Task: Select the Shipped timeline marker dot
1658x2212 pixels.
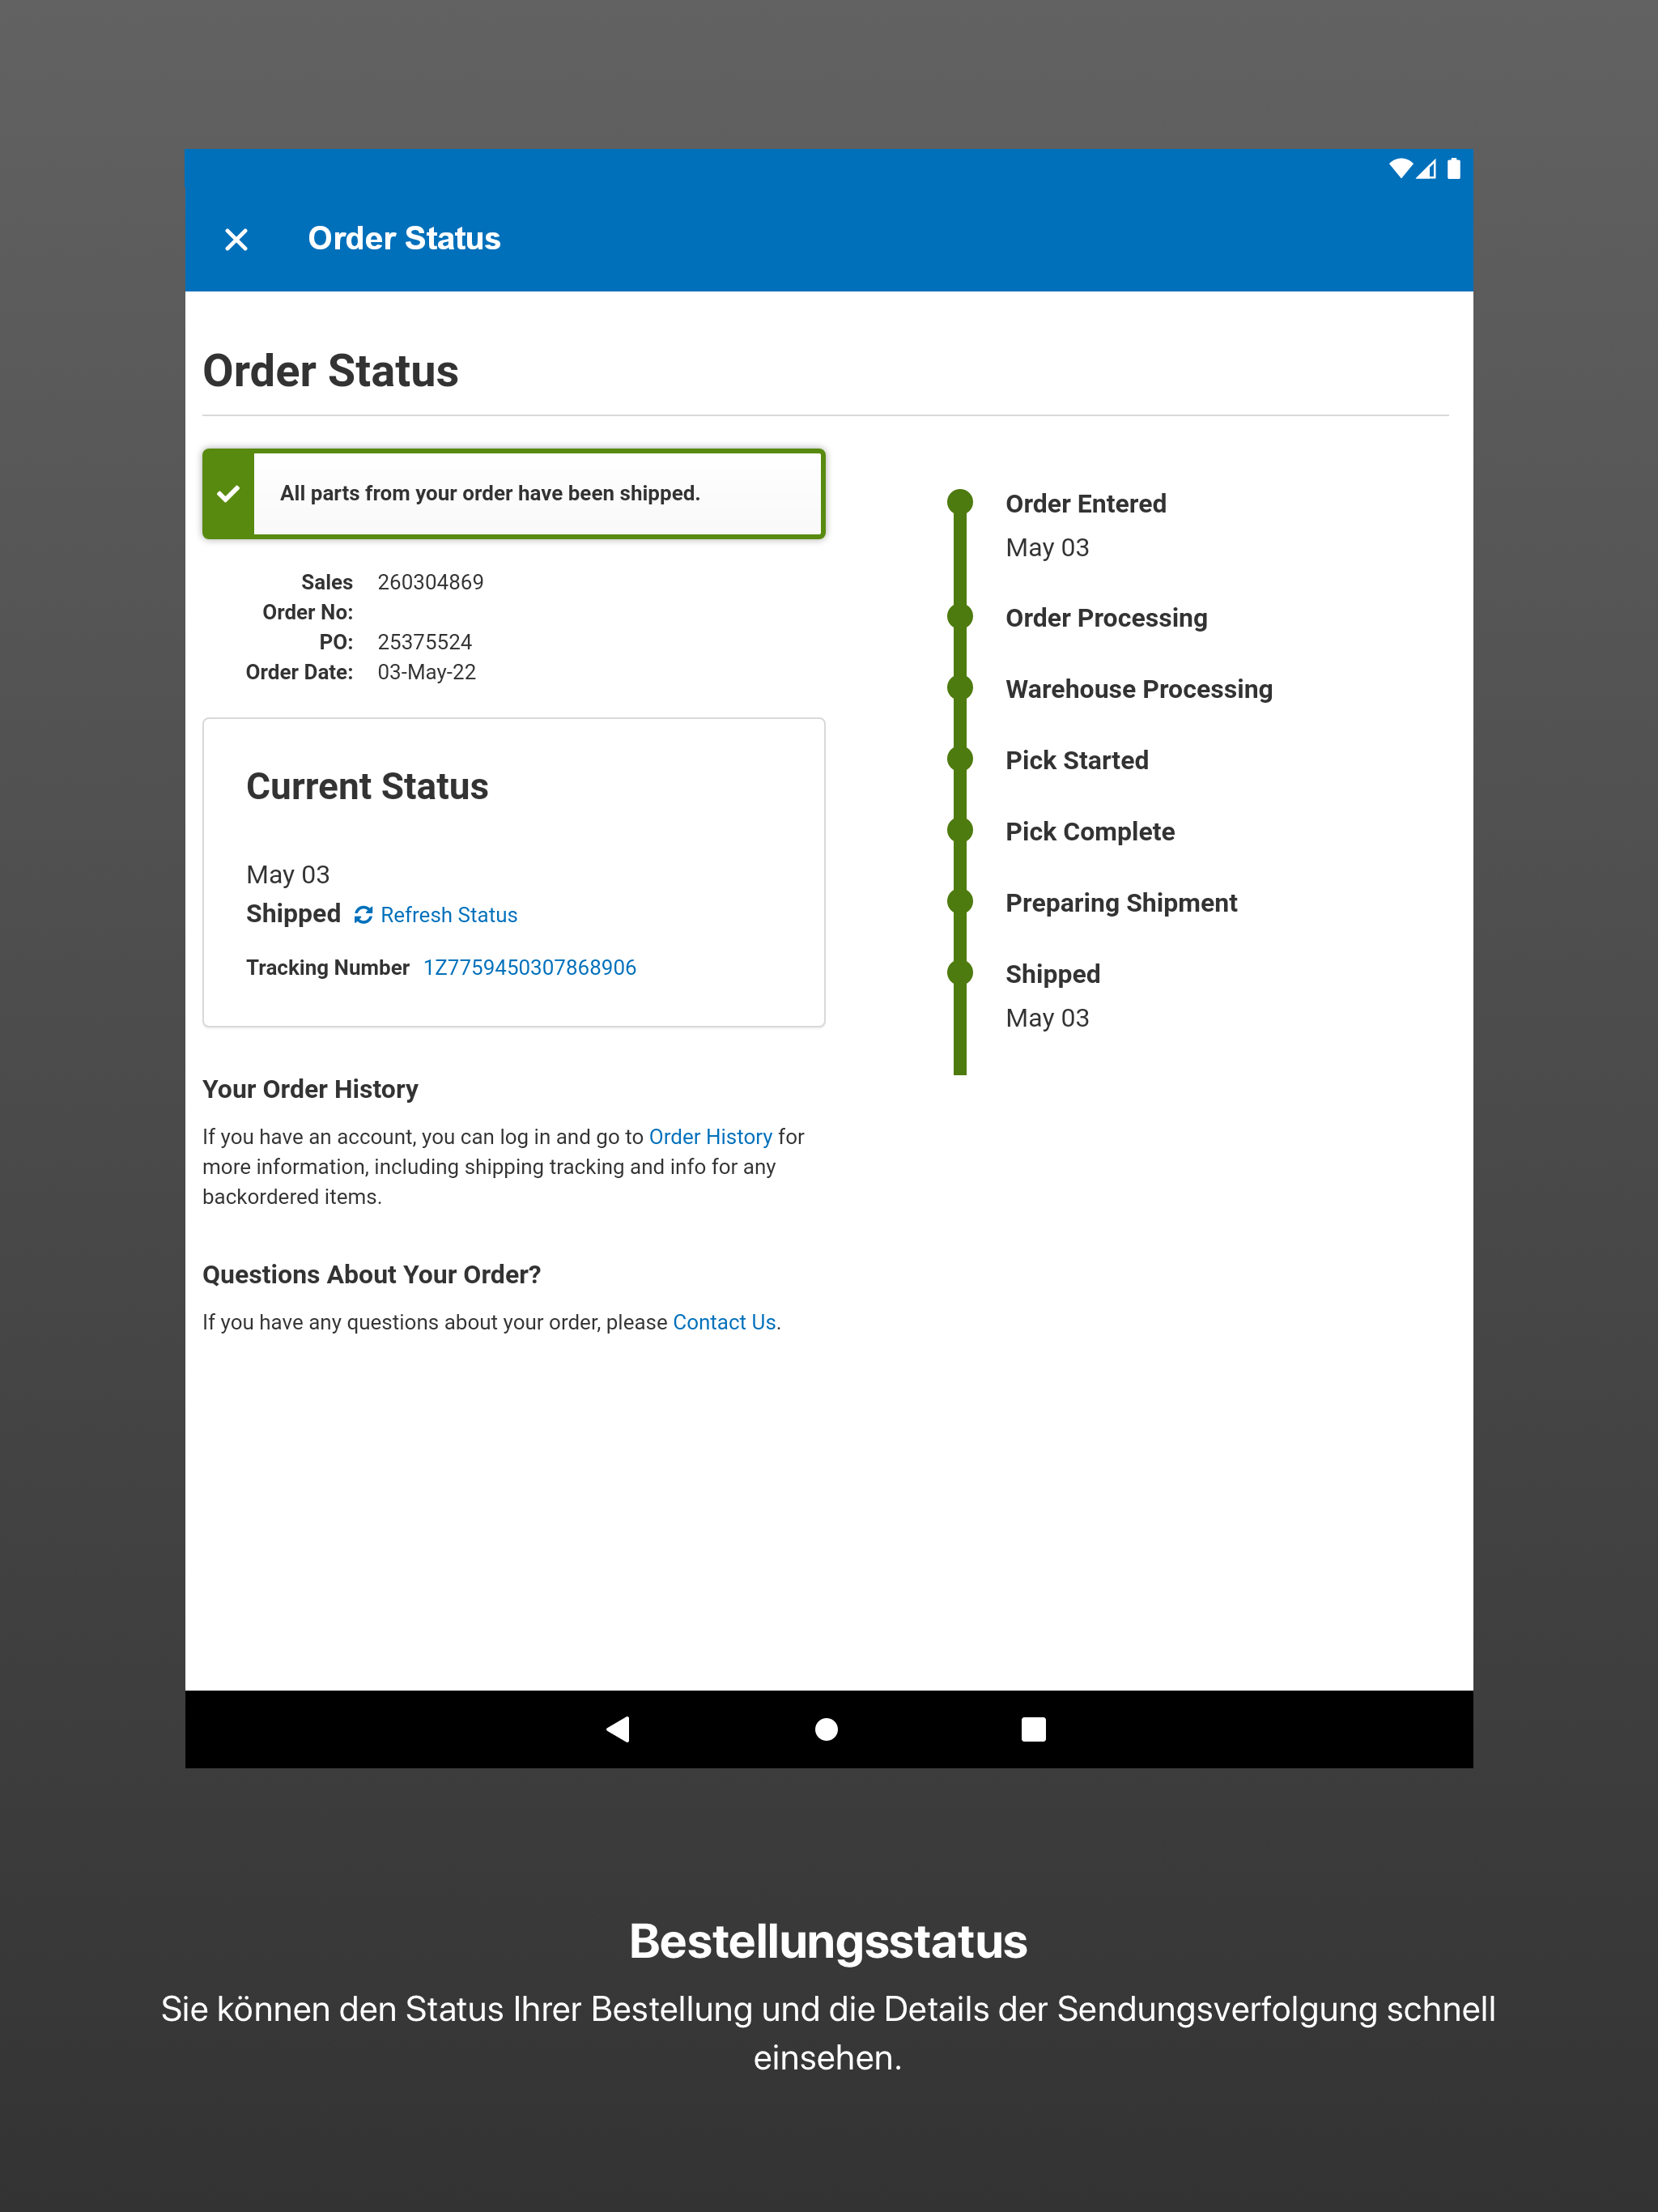Action: pos(960,972)
